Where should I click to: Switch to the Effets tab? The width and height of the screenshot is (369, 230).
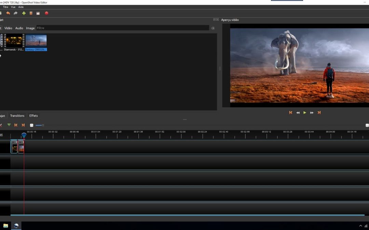click(x=33, y=116)
